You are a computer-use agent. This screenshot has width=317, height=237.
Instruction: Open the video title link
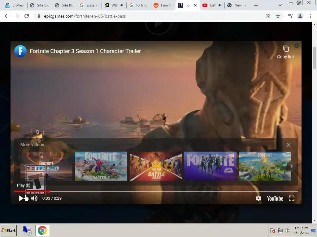point(85,51)
